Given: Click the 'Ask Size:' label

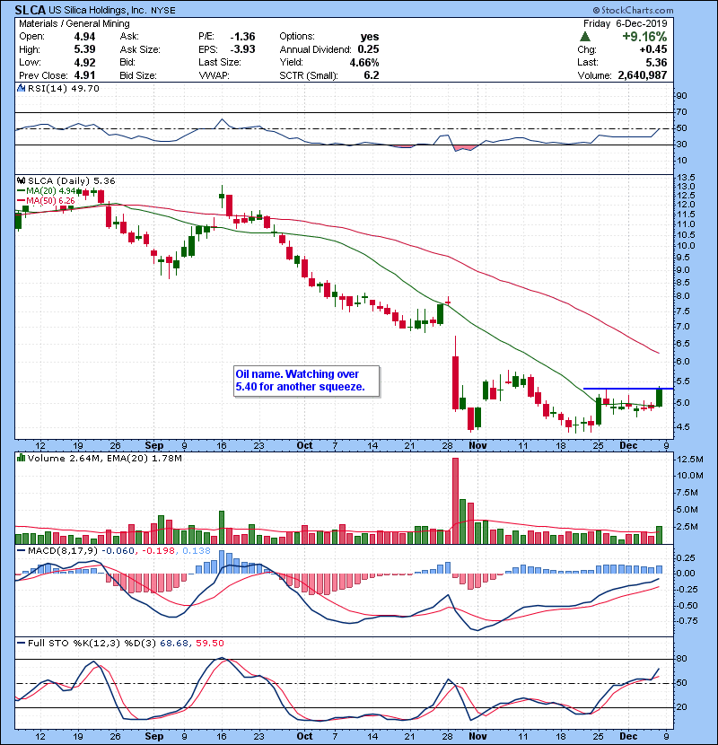Looking at the screenshot, I should (140, 49).
